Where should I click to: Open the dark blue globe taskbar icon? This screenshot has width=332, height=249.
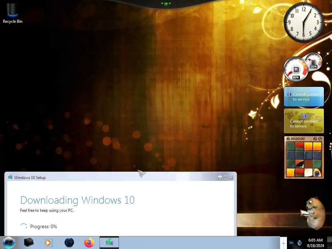(x=69, y=243)
